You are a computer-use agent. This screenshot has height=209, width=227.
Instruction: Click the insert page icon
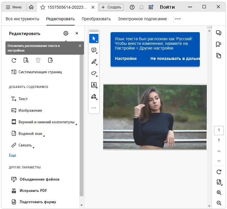(x=26, y=60)
